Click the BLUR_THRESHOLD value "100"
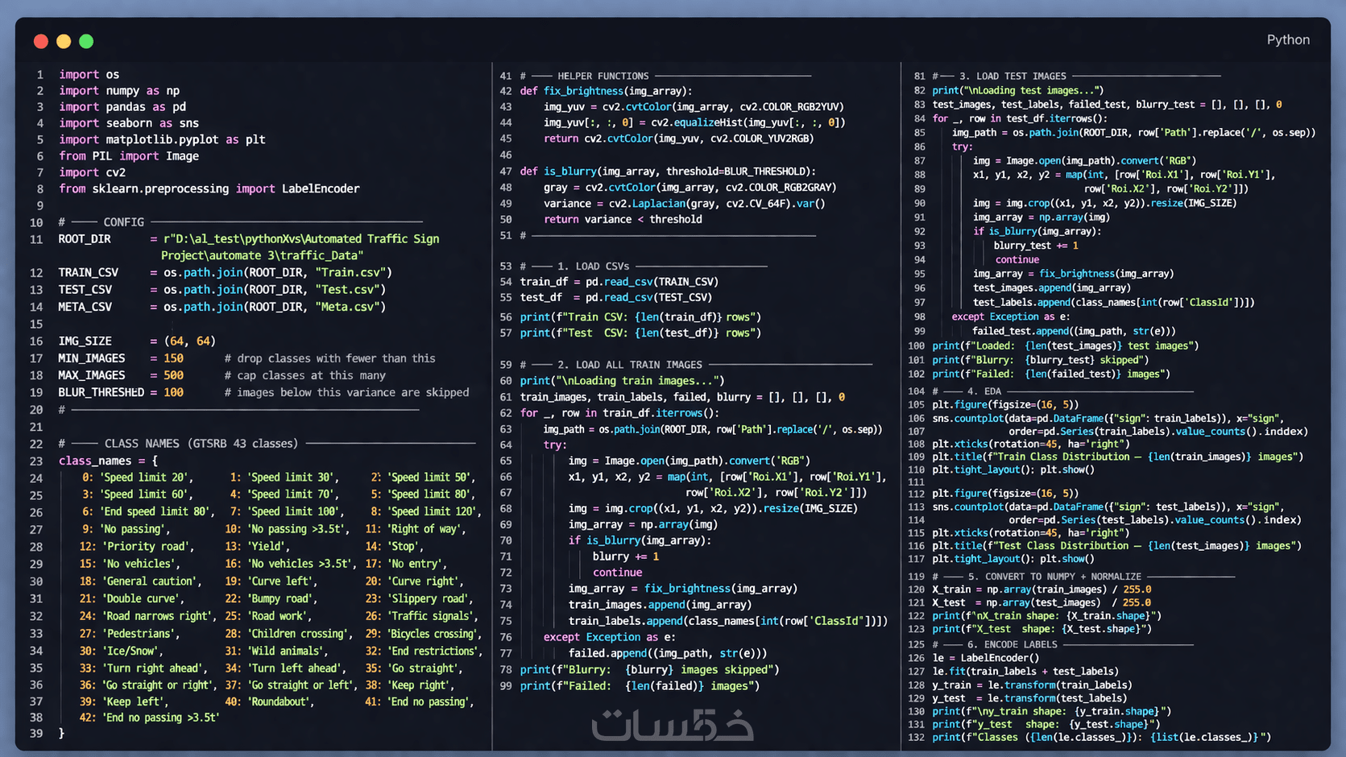Screen dimensions: 1346x757 click(173, 392)
